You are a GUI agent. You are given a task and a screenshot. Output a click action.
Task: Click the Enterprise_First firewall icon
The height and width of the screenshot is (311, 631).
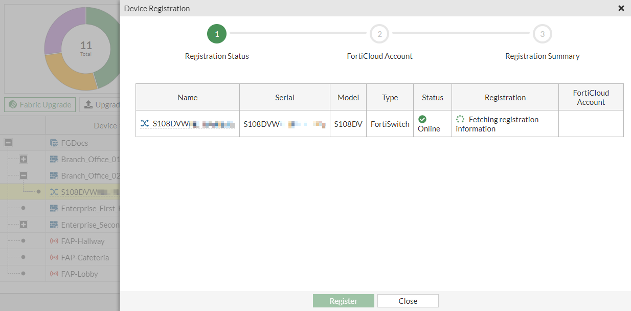coord(54,208)
